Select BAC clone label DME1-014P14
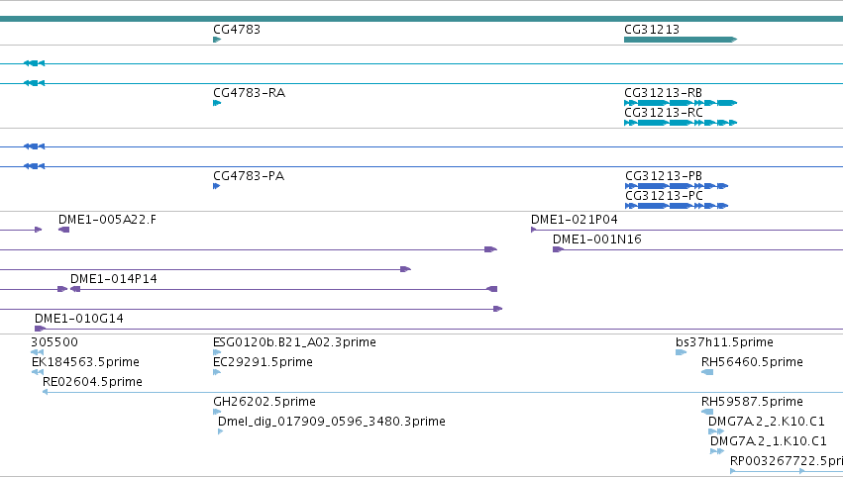The width and height of the screenshot is (843, 477). pos(114,279)
